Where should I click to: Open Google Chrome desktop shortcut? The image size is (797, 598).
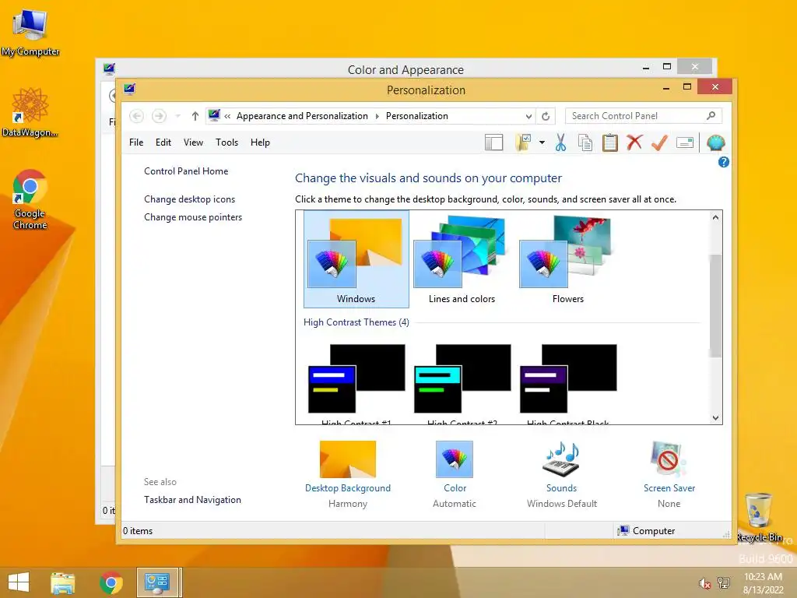point(30,200)
